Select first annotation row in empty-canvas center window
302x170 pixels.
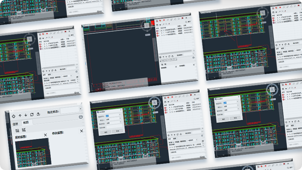coord(175,29)
